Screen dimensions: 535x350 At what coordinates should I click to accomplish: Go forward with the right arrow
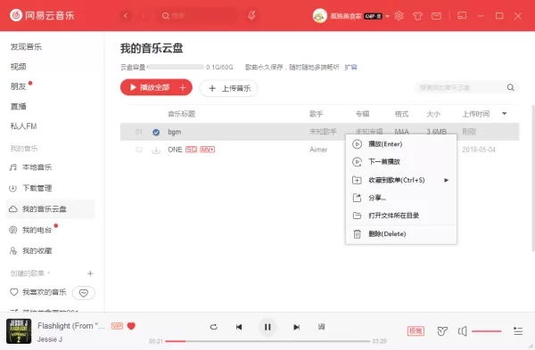point(144,16)
